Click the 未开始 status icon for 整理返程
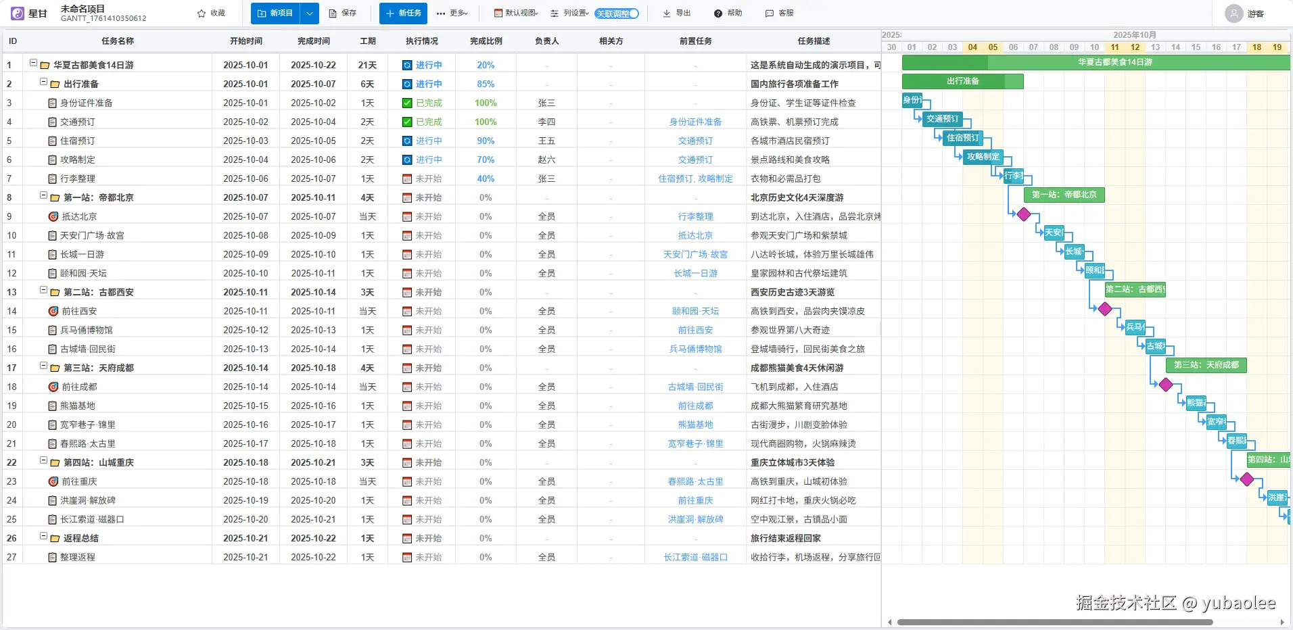 click(x=407, y=558)
